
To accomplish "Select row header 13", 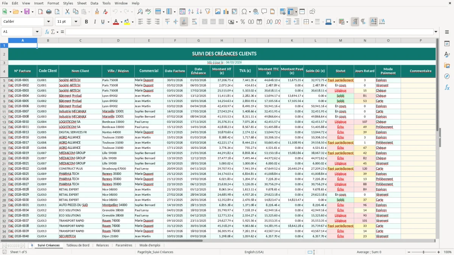I will tap(4, 122).
